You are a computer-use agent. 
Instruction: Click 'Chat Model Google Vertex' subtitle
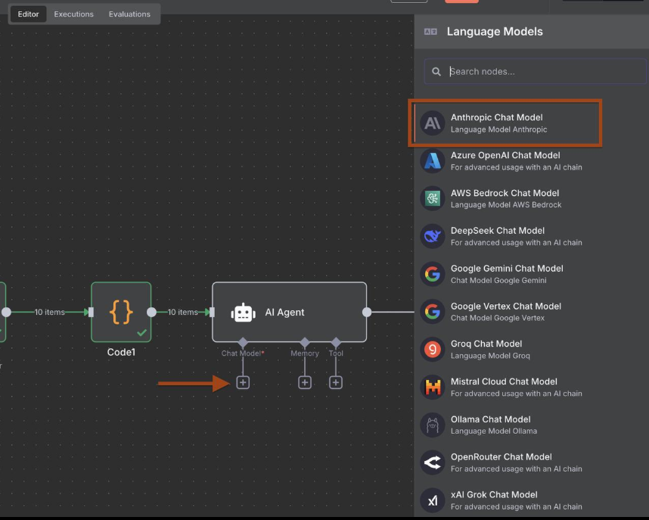tap(498, 318)
